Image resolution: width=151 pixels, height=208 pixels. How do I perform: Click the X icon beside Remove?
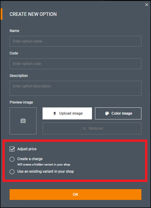tap(84, 128)
